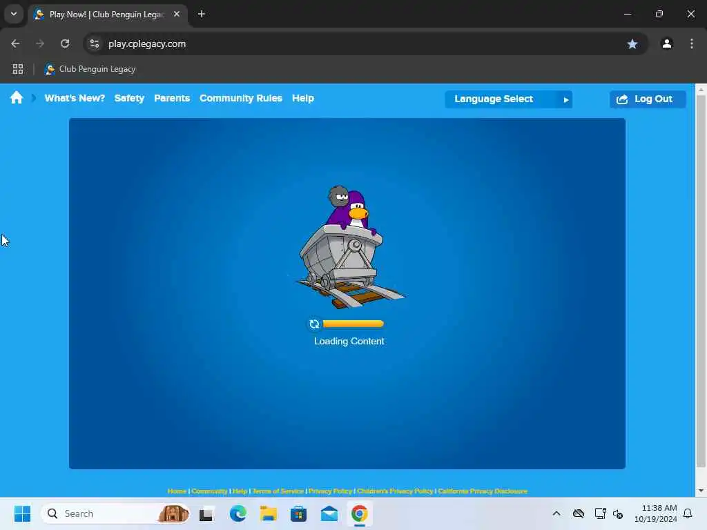Expand the Language Select dropdown
Image resolution: width=707 pixels, height=530 pixels.
[x=509, y=99]
